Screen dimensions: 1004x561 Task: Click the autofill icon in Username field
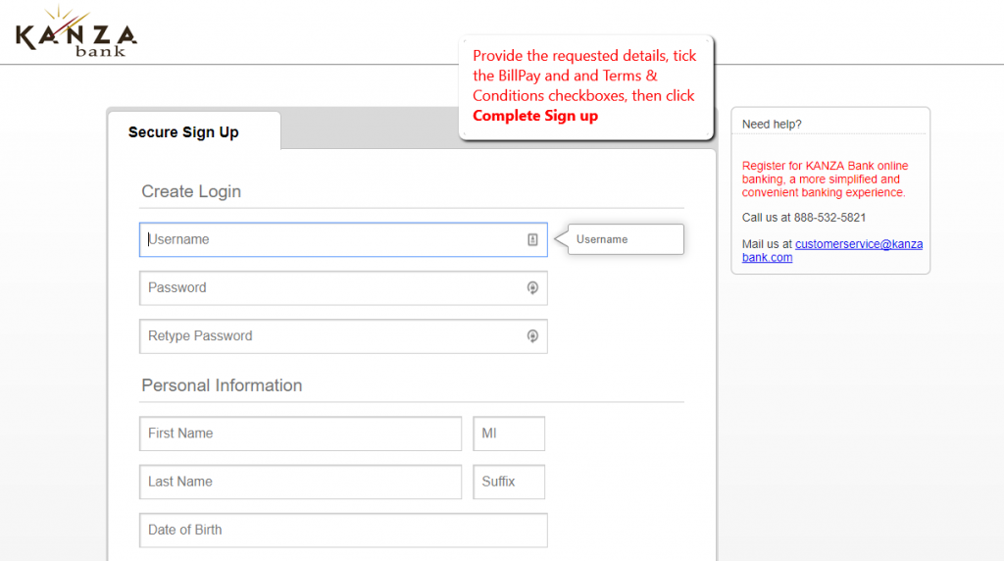pyautogui.click(x=532, y=239)
